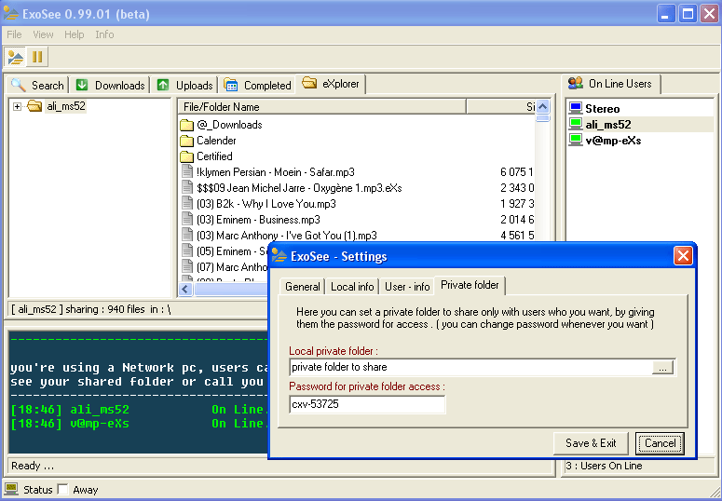Cancel the Settings dialog
The height and width of the screenshot is (501, 722).
pyautogui.click(x=660, y=443)
